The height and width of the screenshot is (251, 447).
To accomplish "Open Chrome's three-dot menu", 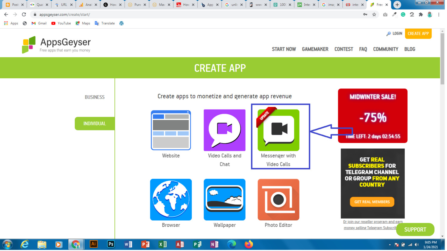I will pos(439,14).
